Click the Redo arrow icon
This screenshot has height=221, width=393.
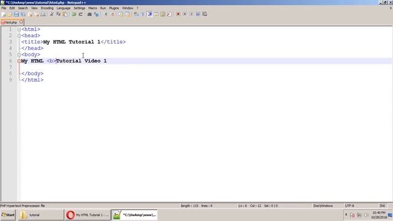click(x=80, y=14)
